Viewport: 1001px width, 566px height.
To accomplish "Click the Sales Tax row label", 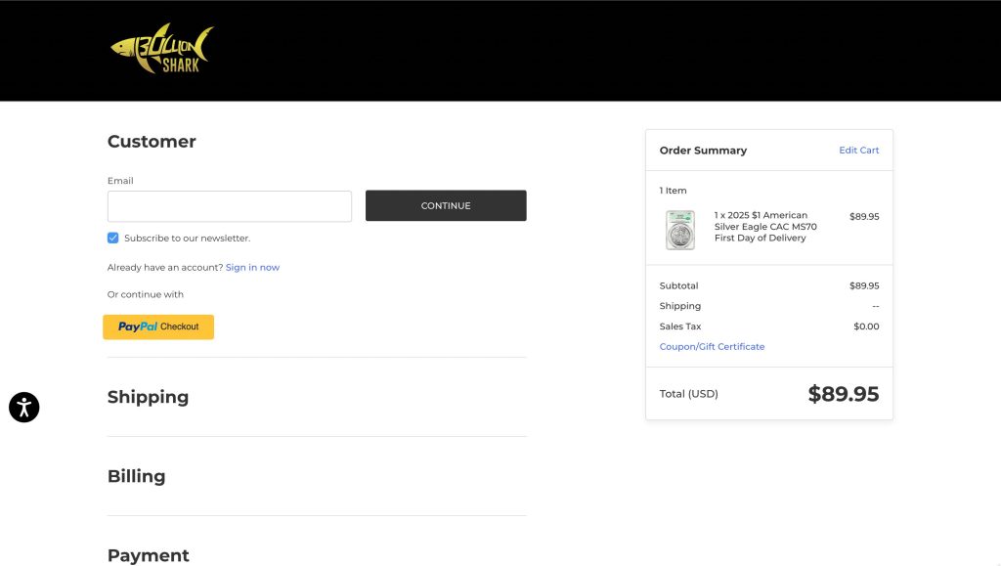I will point(680,327).
